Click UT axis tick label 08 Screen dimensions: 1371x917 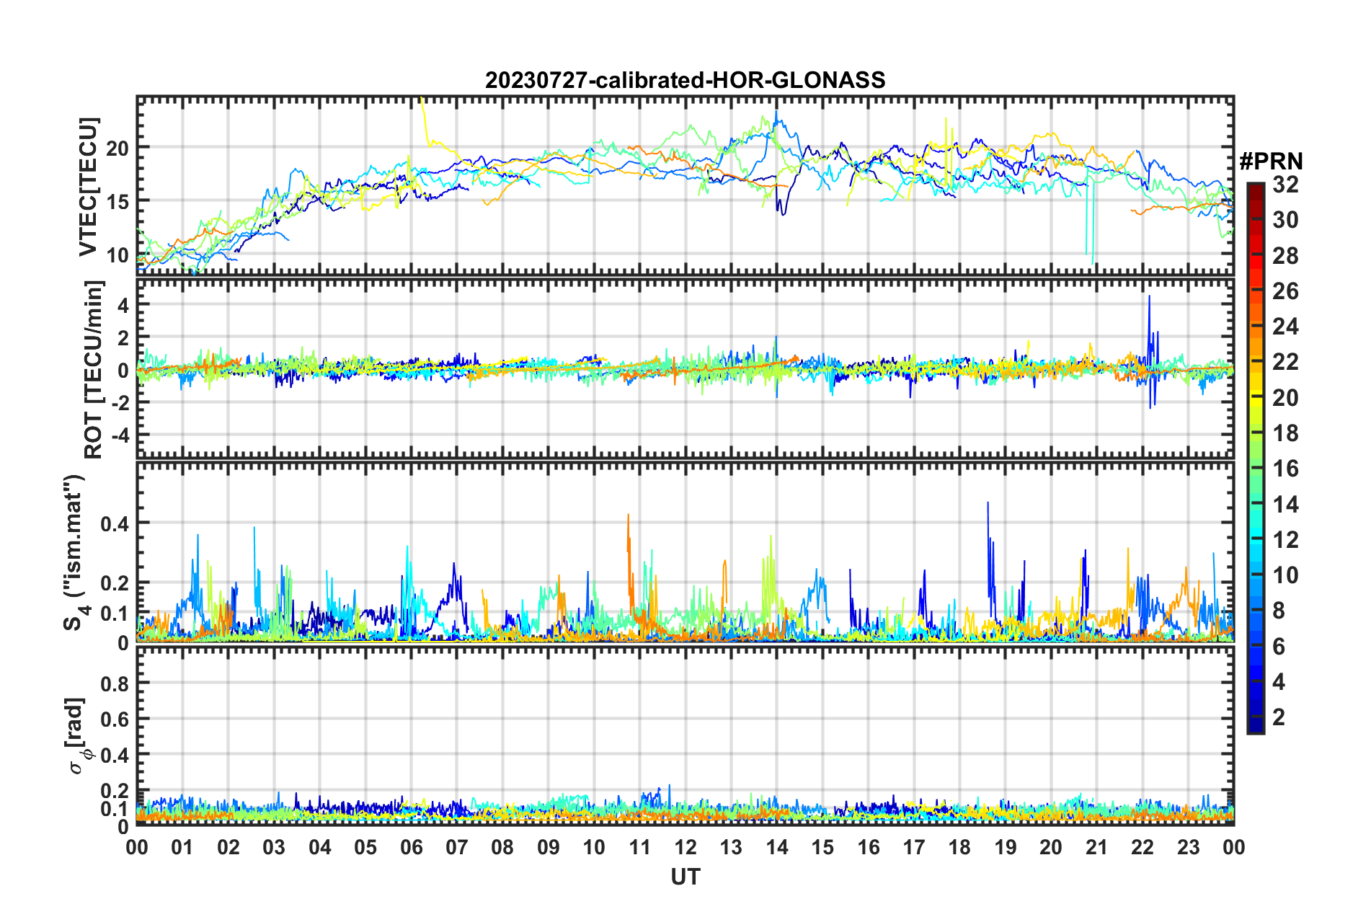click(x=502, y=848)
